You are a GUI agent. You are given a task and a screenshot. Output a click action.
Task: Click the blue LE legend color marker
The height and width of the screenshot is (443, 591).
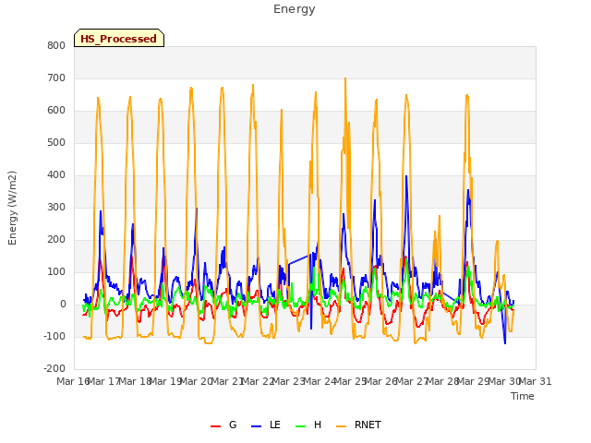click(256, 426)
